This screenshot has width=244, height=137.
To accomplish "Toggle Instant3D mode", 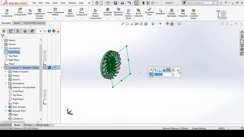I will (x=160, y=12).
